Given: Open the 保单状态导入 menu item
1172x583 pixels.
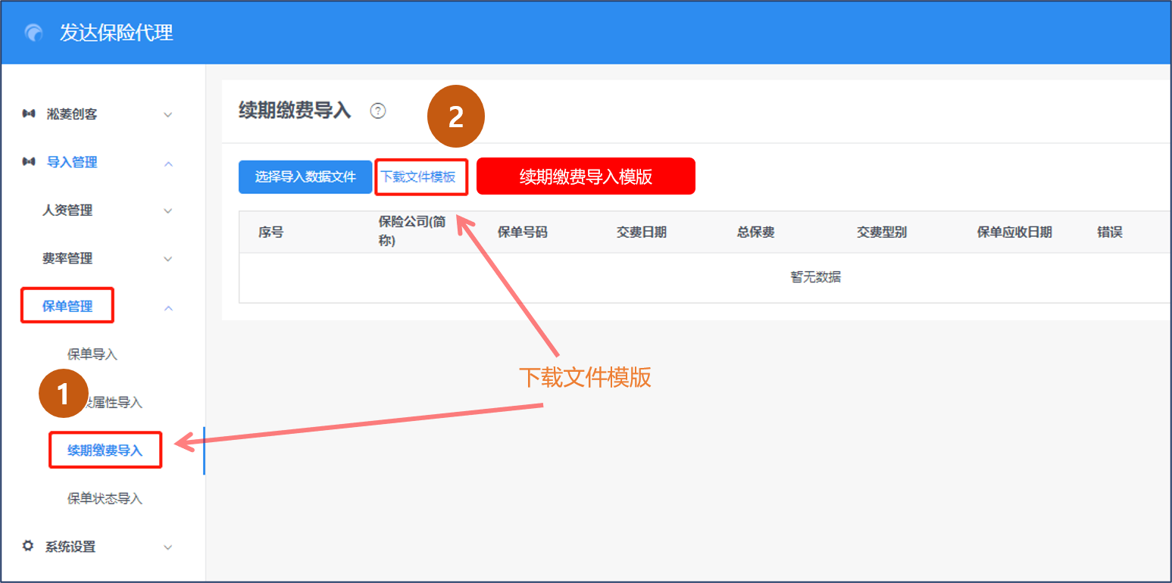Looking at the screenshot, I should [x=105, y=498].
